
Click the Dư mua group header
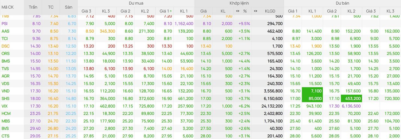pyautogui.click(x=136, y=3)
